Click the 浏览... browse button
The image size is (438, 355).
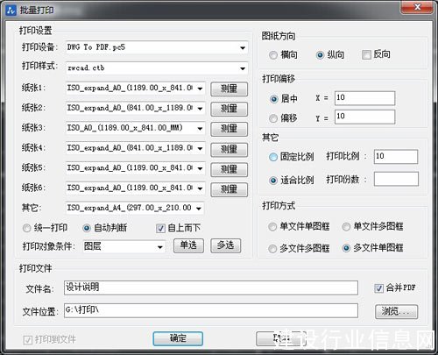(x=396, y=311)
